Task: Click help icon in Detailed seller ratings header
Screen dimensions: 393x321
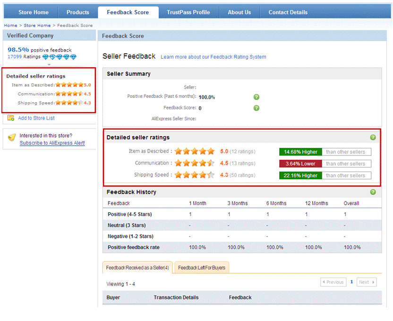Action: click(373, 138)
